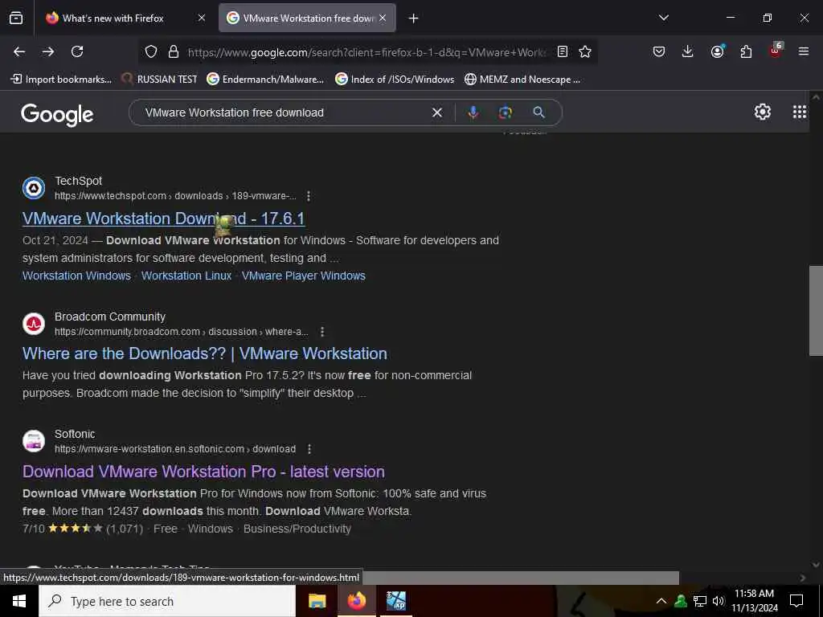Open Workstation Linux sitelink

point(186,276)
